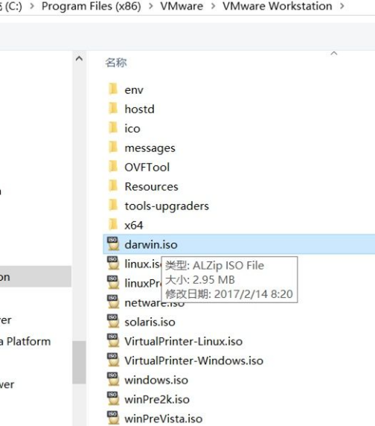Click the navigation pane scroll up arrow
375x426 pixels.
tap(79, 58)
